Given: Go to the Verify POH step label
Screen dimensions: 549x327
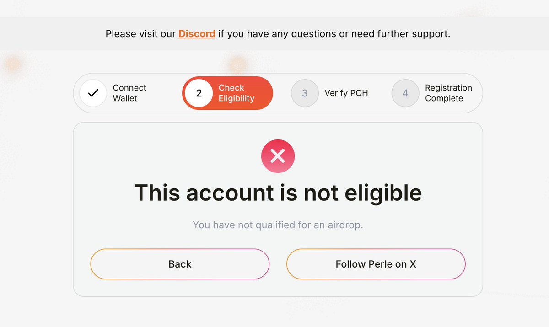Looking at the screenshot, I should coord(346,93).
